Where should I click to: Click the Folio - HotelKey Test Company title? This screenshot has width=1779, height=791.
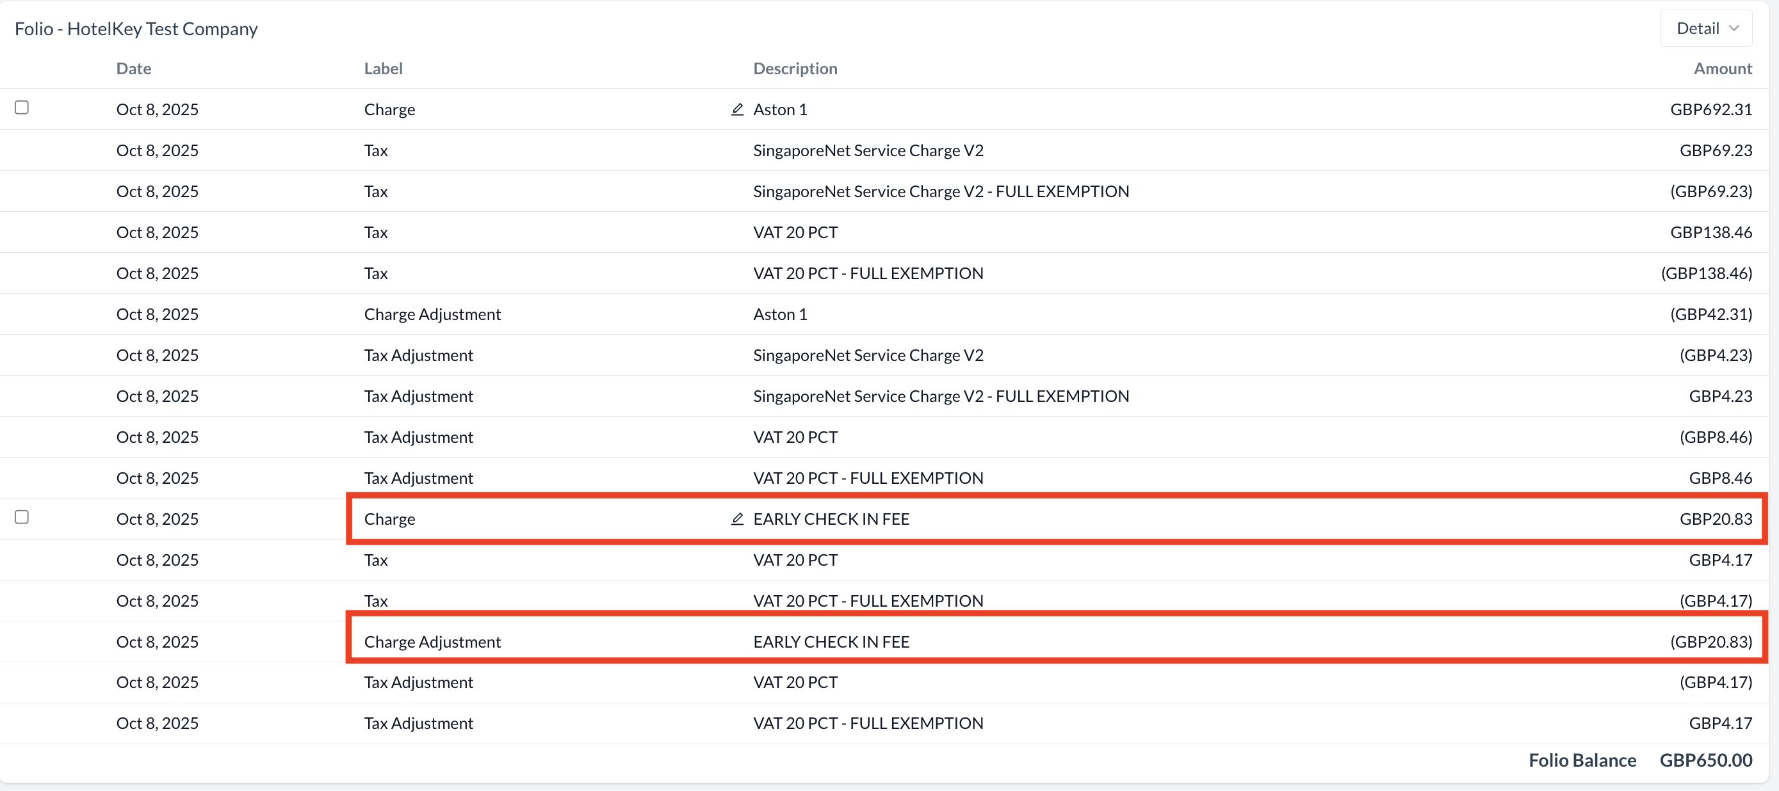coord(136,29)
